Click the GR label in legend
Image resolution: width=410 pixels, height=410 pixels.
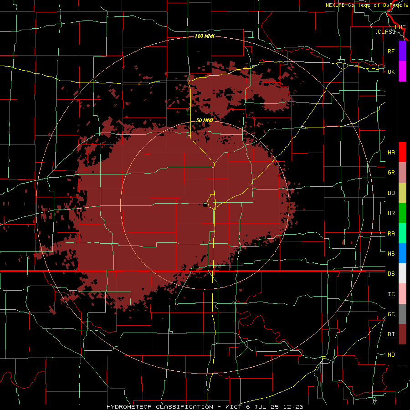pyautogui.click(x=391, y=173)
